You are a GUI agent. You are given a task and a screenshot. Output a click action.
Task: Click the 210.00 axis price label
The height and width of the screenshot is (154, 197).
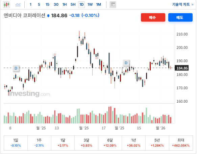click(x=182, y=34)
